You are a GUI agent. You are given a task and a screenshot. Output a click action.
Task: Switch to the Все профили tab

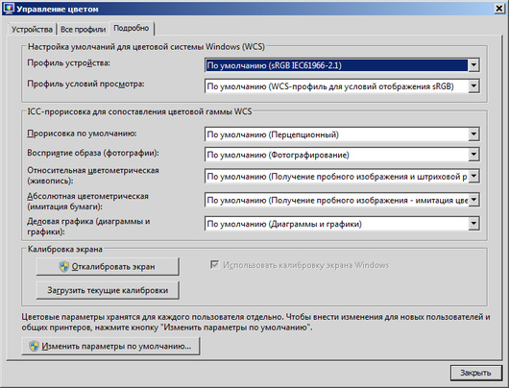click(x=84, y=29)
